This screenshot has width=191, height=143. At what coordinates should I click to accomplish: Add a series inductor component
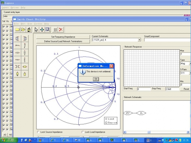point(18,45)
